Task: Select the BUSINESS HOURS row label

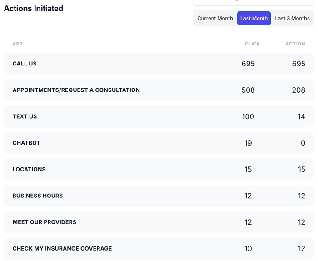Action: [38, 196]
